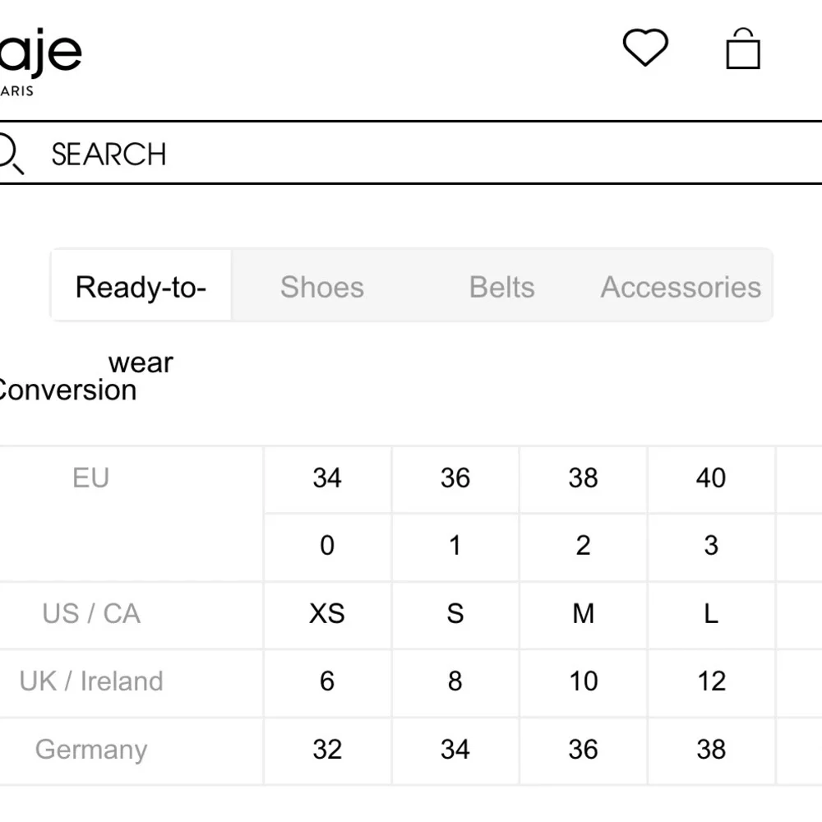Switch to the Accessories tab

[681, 287]
